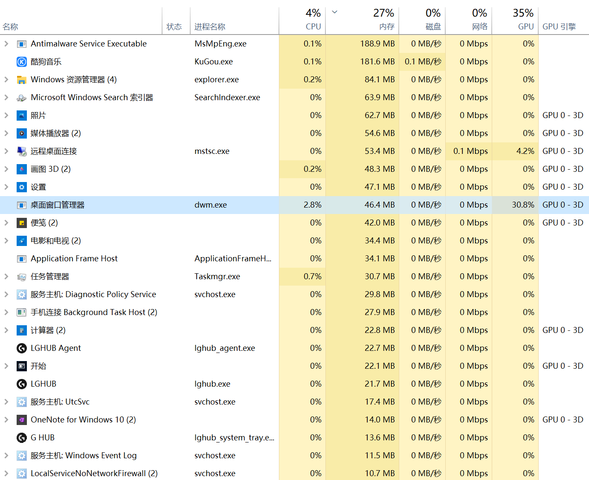Click the Antimalware Service Executable icon

21,44
